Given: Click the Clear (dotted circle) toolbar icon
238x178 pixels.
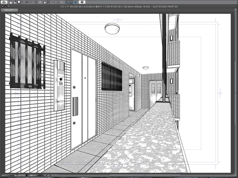Looking at the screenshot, I should click(36, 2).
